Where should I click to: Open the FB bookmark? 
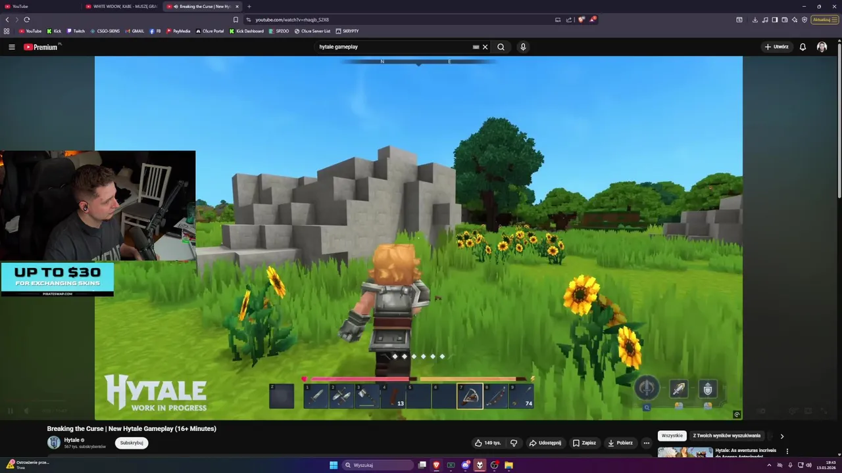coord(155,31)
